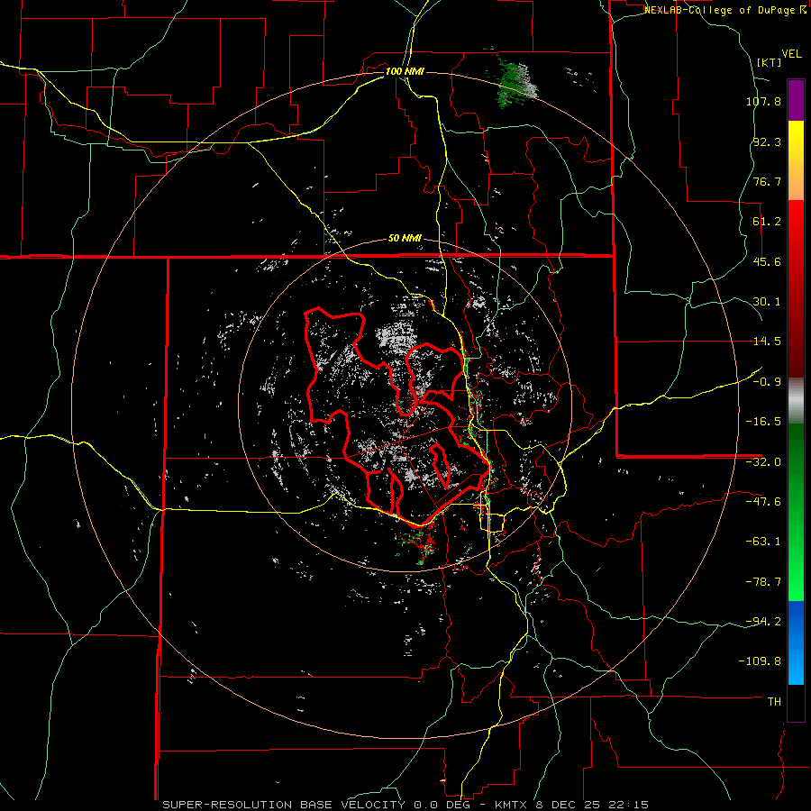Click the [KT] units label
This screenshot has width=811, height=811.
(769, 62)
